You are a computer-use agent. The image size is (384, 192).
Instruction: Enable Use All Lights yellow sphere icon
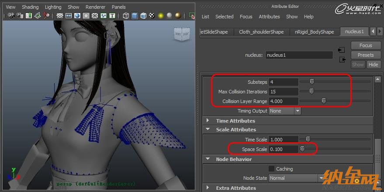pyautogui.click(x=161, y=16)
